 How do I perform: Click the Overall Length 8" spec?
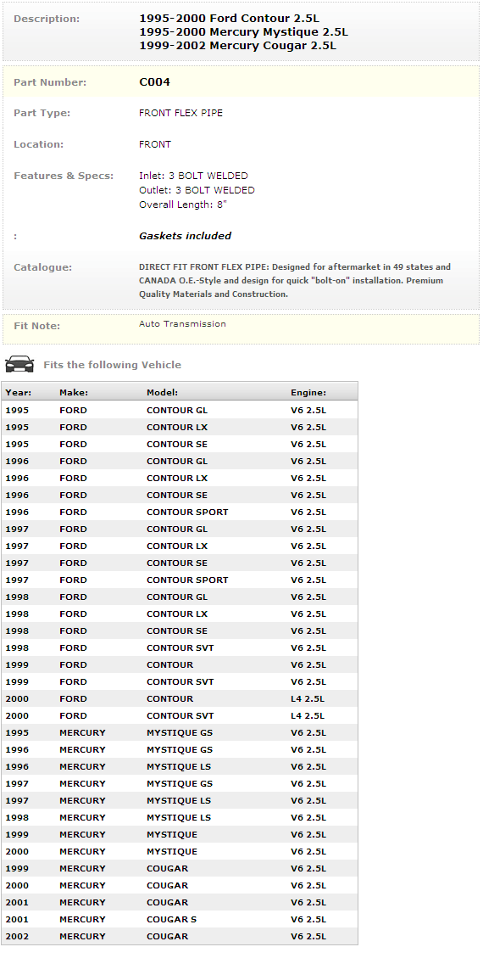point(183,205)
